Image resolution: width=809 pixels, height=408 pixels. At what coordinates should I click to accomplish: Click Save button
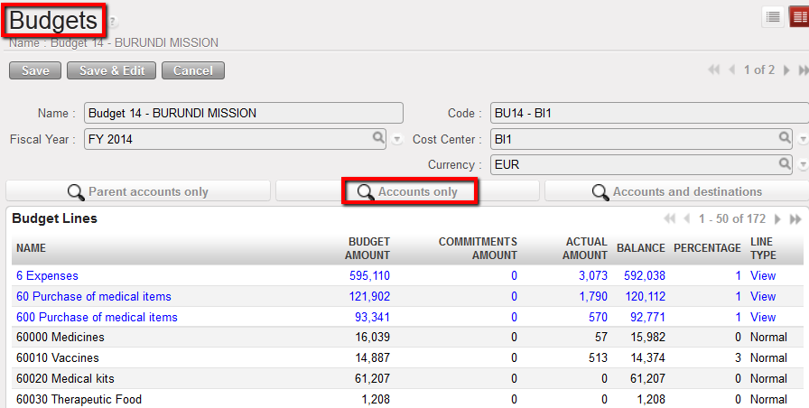pos(35,70)
